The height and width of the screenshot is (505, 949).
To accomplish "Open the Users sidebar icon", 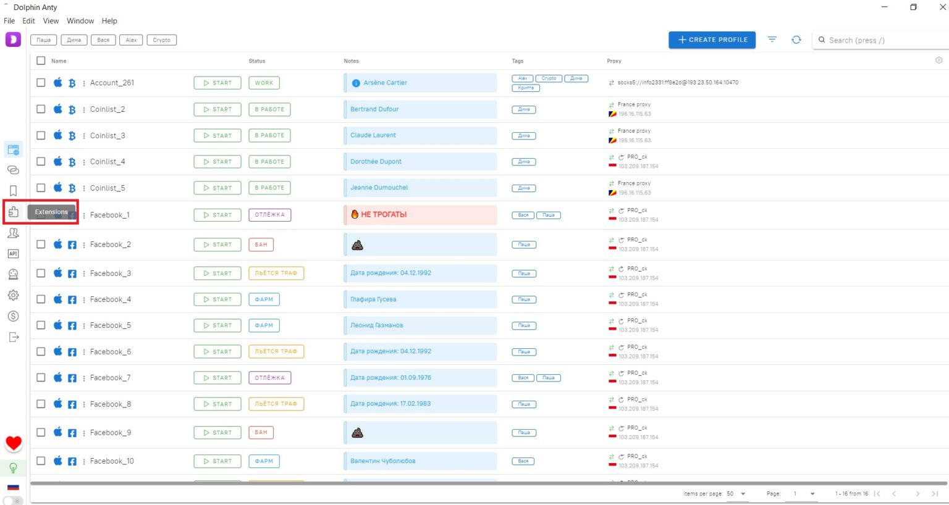I will (x=13, y=233).
